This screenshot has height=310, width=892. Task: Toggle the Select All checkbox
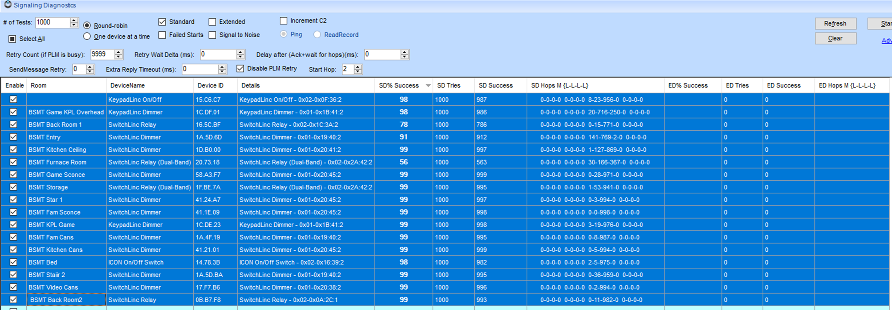12,39
